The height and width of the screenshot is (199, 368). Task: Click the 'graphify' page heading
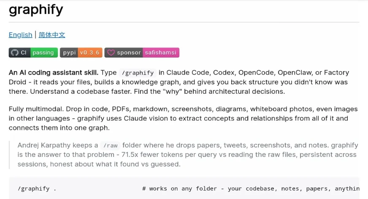[36, 9]
